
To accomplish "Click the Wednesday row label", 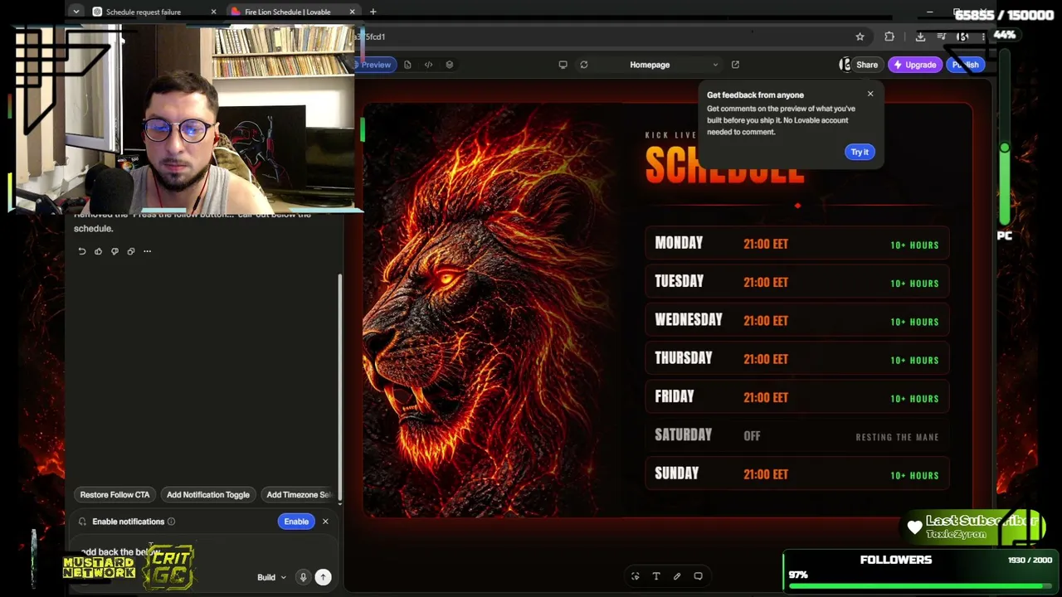I will click(689, 320).
